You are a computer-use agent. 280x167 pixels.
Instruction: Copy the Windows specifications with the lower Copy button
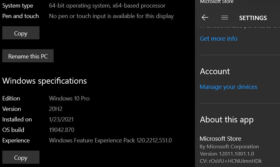point(21,157)
